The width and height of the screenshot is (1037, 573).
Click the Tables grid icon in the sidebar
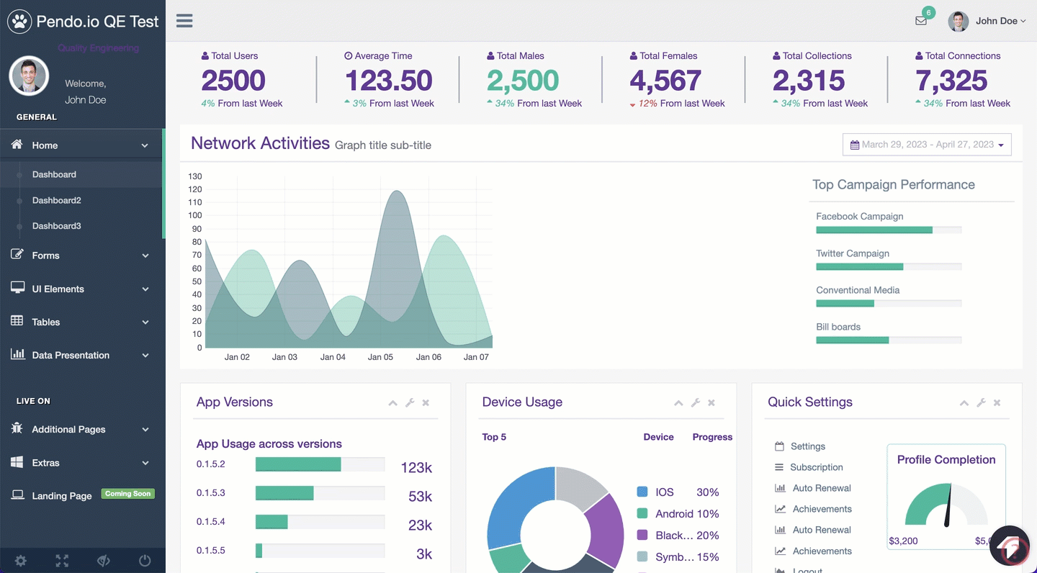coord(17,321)
